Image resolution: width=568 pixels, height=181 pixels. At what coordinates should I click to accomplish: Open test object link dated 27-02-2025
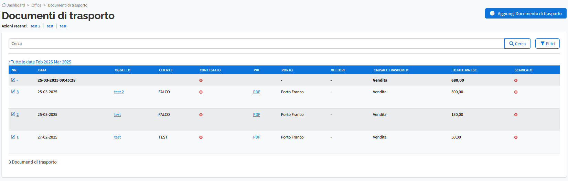tap(117, 137)
